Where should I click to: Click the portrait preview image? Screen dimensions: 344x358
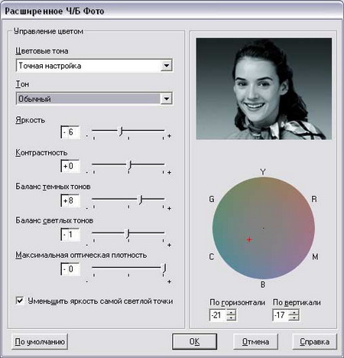(x=264, y=89)
